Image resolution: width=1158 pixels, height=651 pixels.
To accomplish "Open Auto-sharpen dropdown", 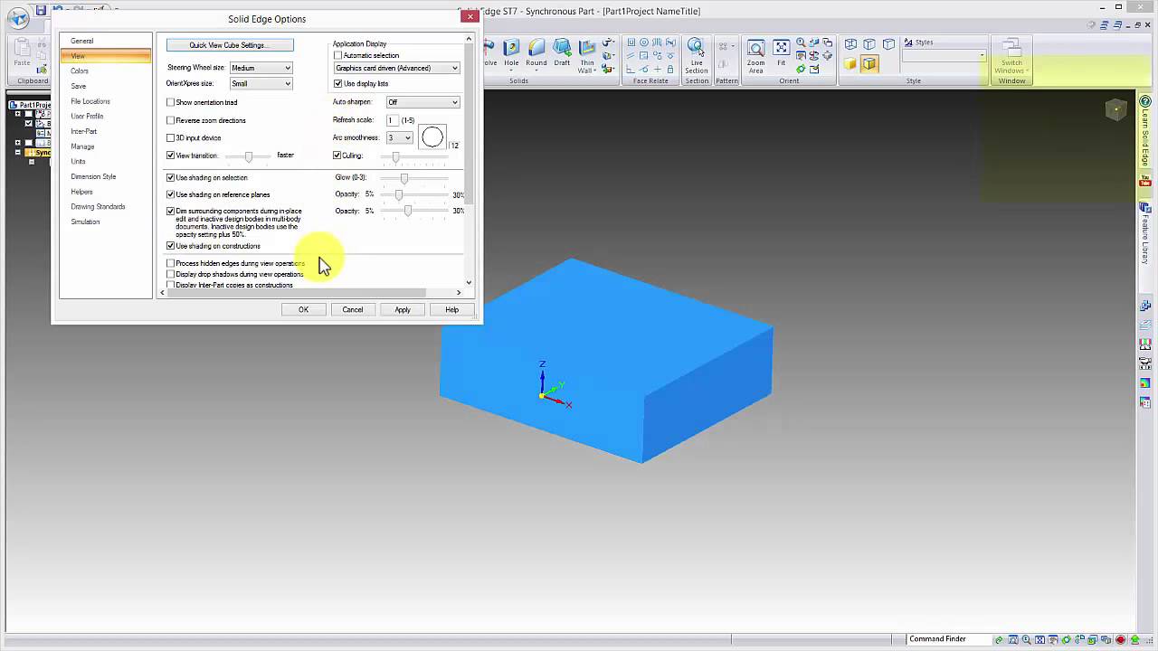I will (x=422, y=102).
